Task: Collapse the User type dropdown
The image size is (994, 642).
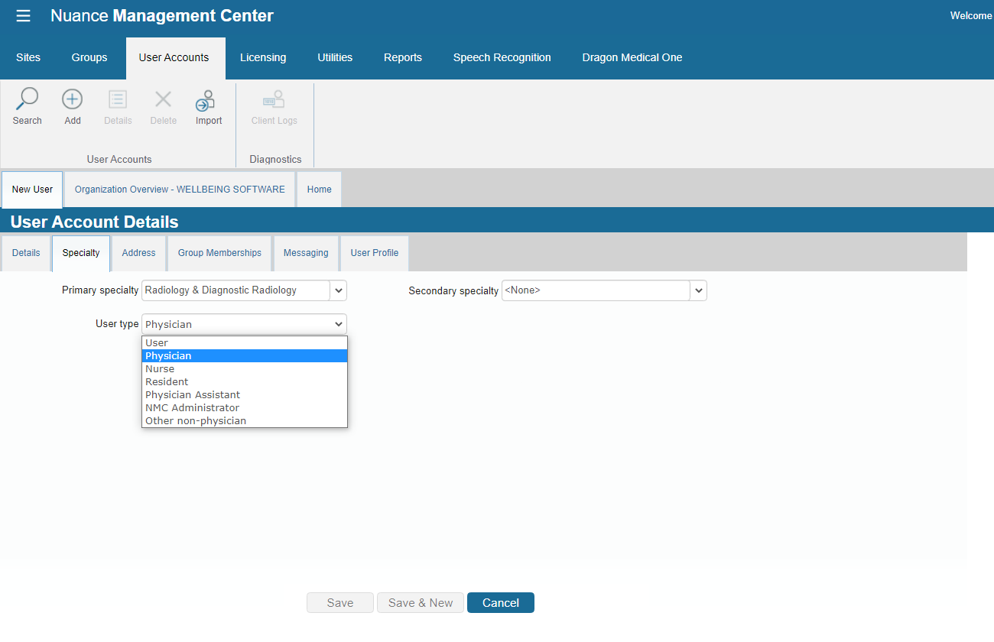Action: tap(244, 324)
